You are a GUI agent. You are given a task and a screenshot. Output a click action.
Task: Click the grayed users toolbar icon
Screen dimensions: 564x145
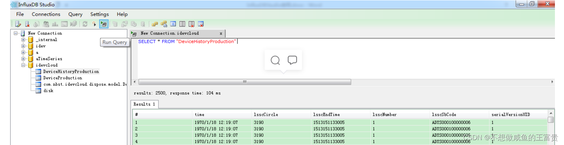[x=46, y=24]
